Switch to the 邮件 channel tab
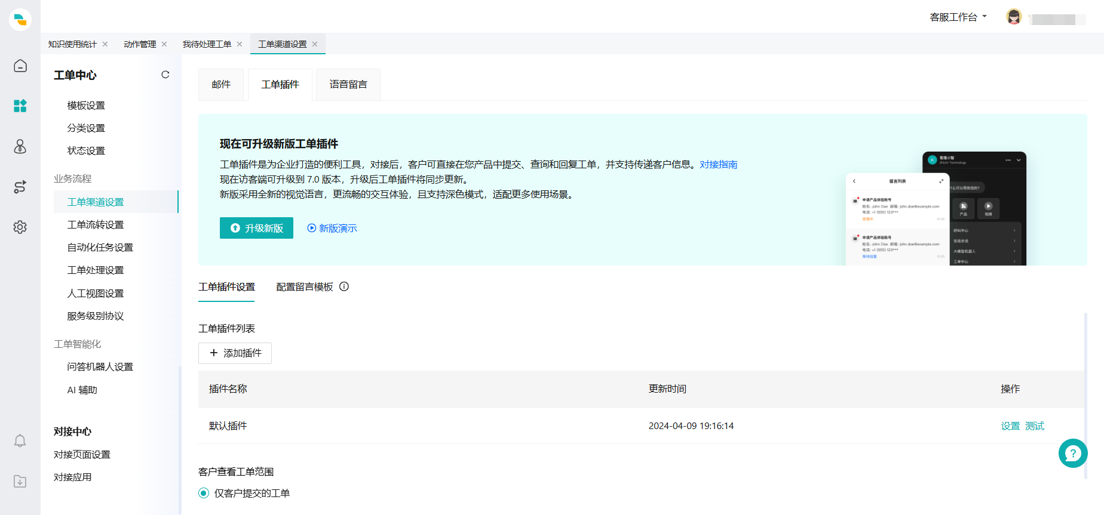This screenshot has height=515, width=1104. pos(221,85)
